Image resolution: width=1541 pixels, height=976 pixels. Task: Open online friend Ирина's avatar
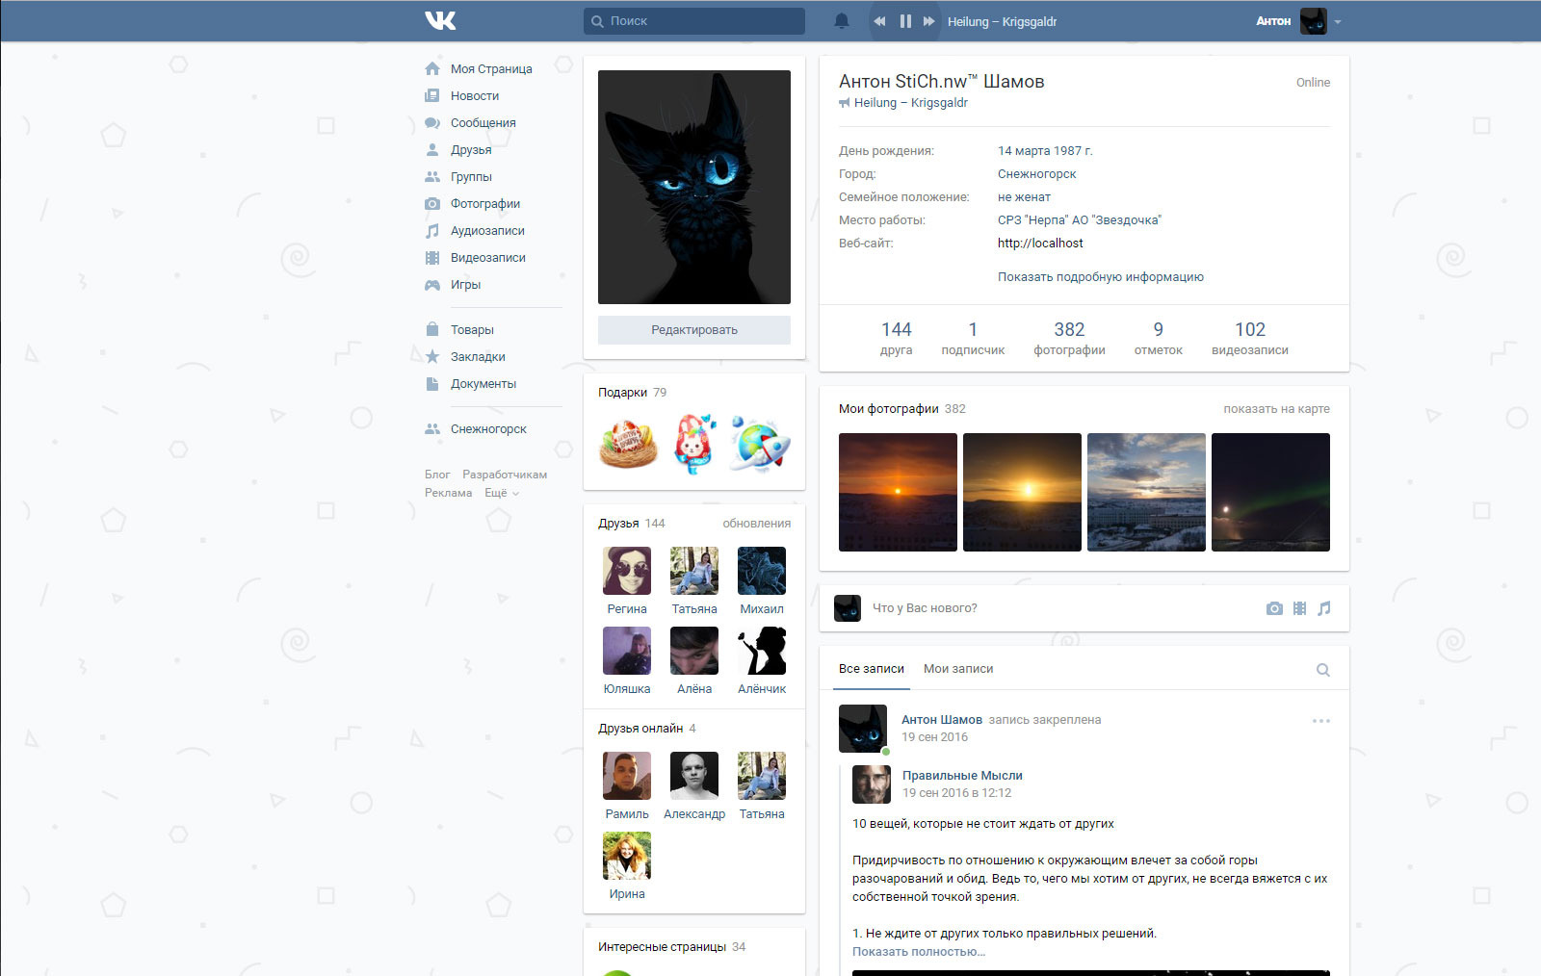pyautogui.click(x=627, y=856)
